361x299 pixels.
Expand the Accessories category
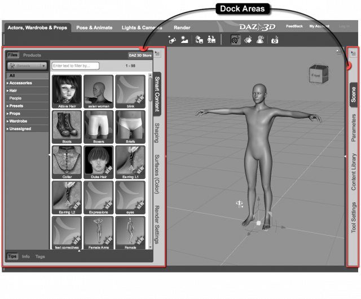coord(27,83)
